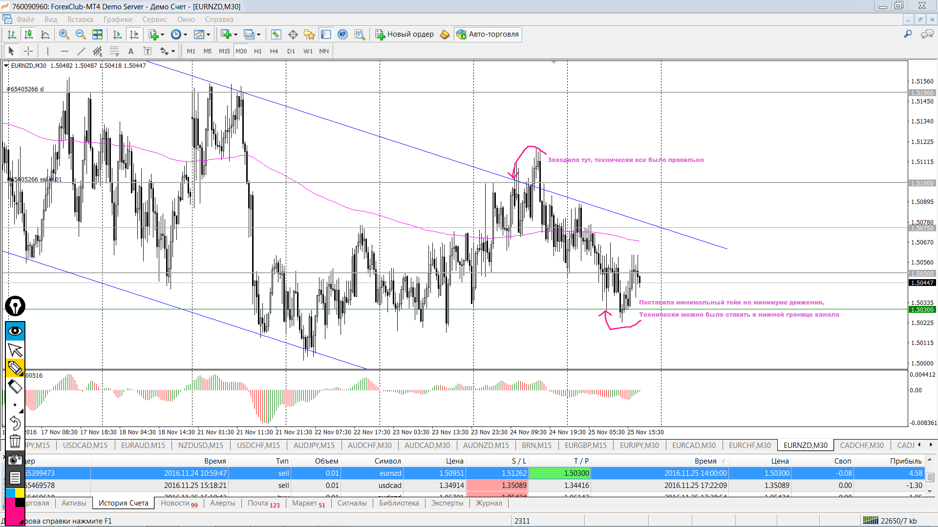Select Fibonacci retracement tool
The width and height of the screenshot is (938, 527).
[114, 51]
